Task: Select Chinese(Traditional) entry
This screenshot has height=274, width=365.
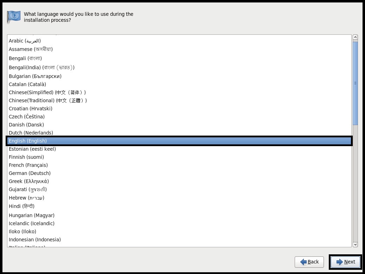Action: (47, 100)
